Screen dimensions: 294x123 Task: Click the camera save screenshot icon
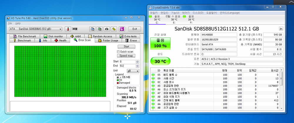[x=107, y=29]
